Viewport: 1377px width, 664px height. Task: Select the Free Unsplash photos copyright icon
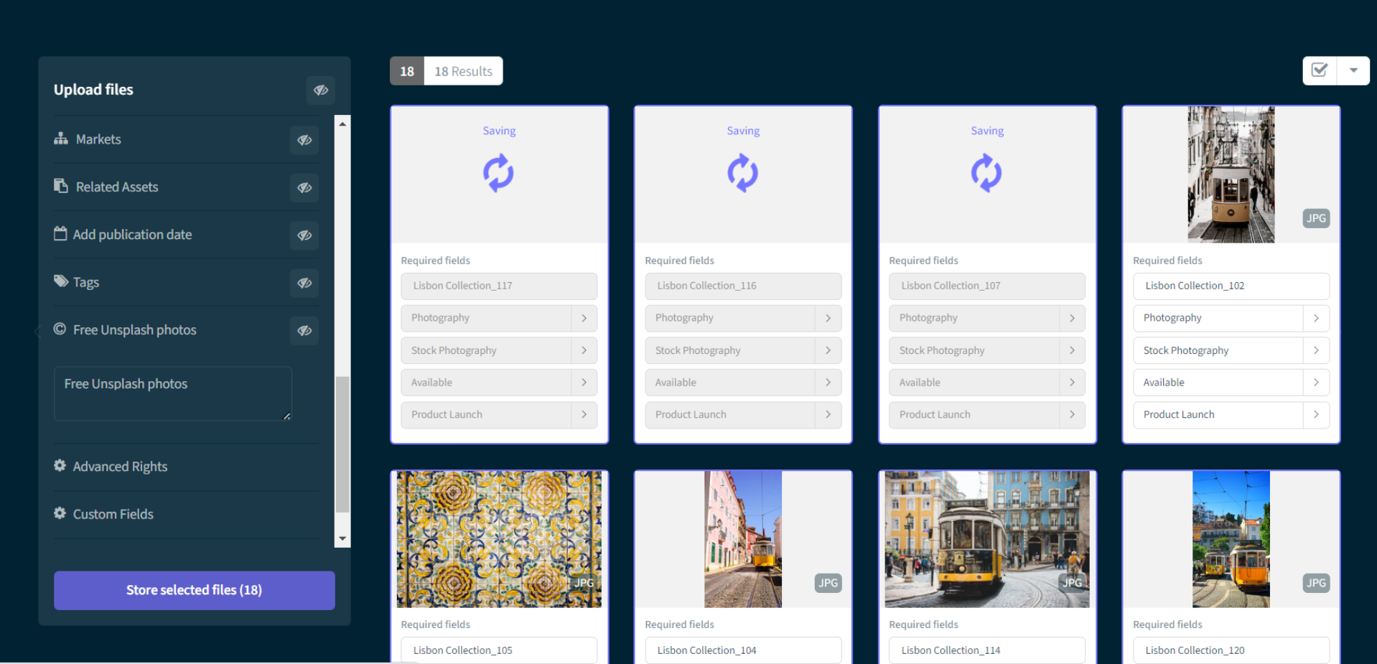point(61,329)
